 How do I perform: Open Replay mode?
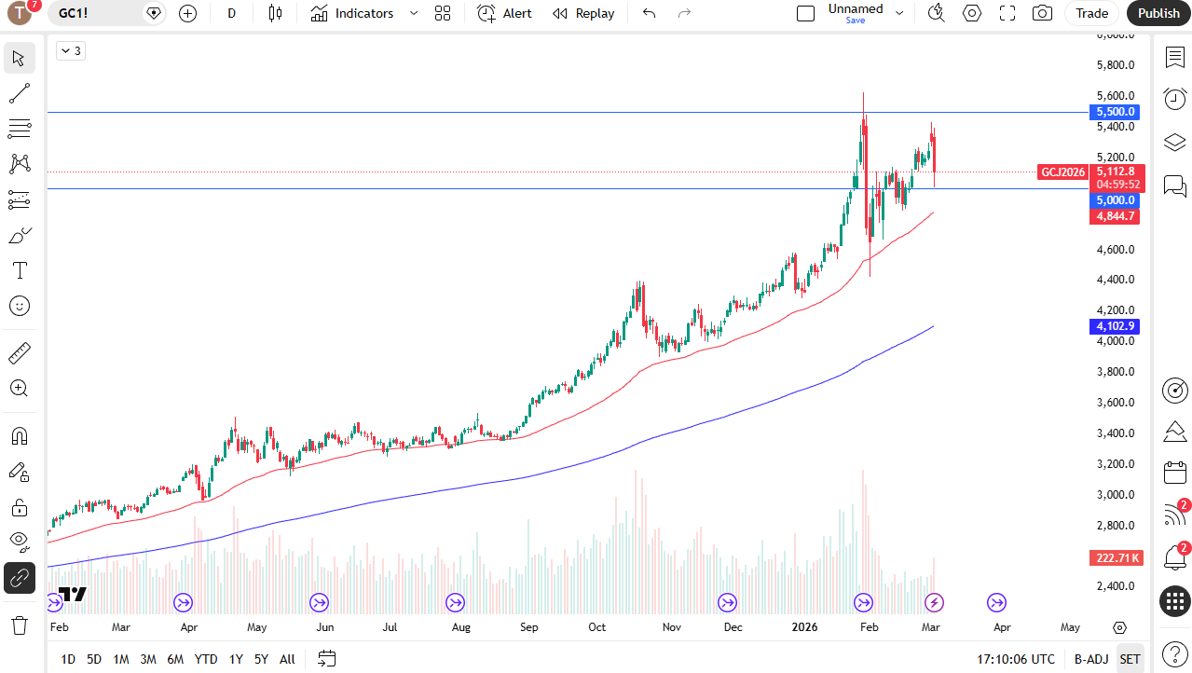pos(582,13)
